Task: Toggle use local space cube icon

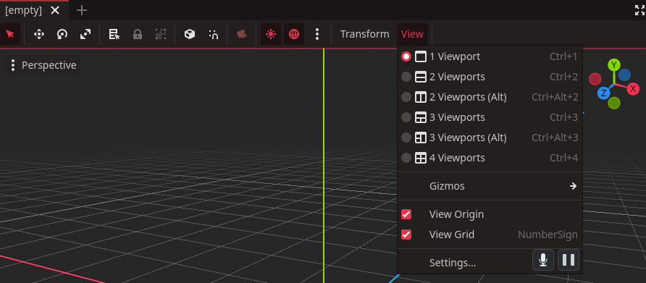Action: pos(190,34)
